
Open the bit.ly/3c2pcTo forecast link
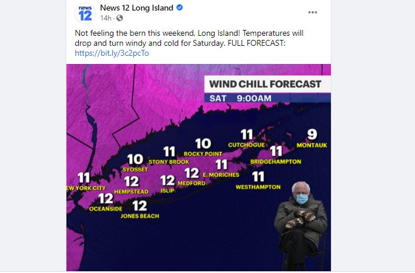click(112, 53)
